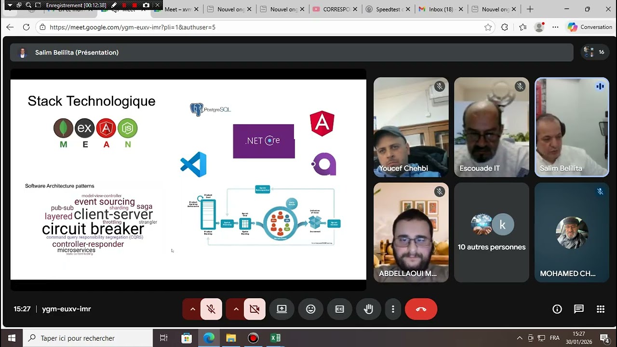Click the taskbar search box

[88, 338]
